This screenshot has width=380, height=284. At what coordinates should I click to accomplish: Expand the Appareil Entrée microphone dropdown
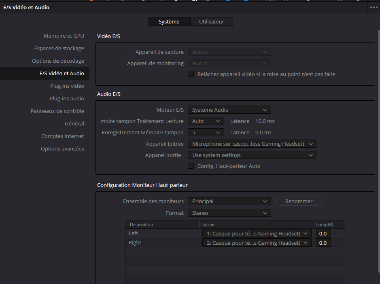tap(252, 144)
